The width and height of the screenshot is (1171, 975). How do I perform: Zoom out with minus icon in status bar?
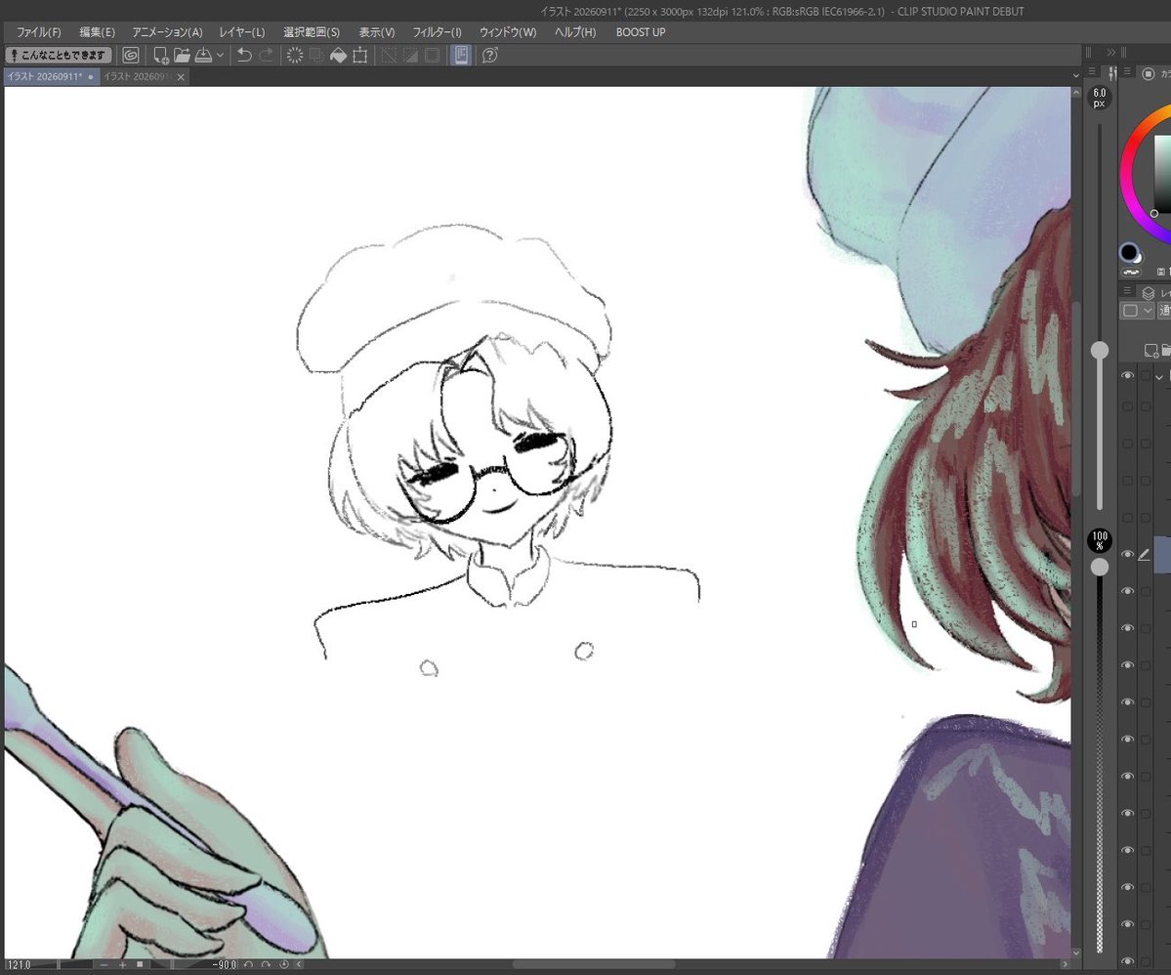pos(104,965)
